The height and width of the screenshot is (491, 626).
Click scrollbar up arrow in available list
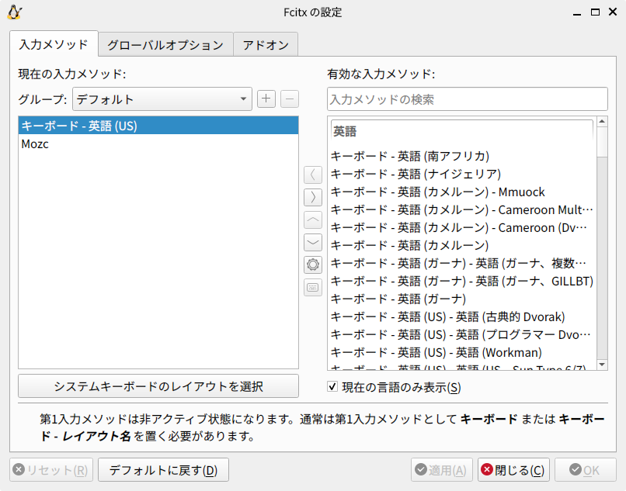click(x=602, y=121)
